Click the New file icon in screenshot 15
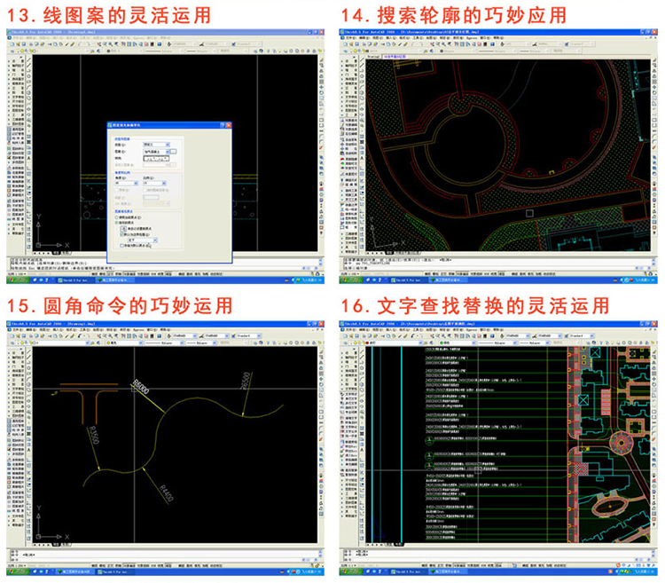The image size is (665, 583). click(11, 336)
